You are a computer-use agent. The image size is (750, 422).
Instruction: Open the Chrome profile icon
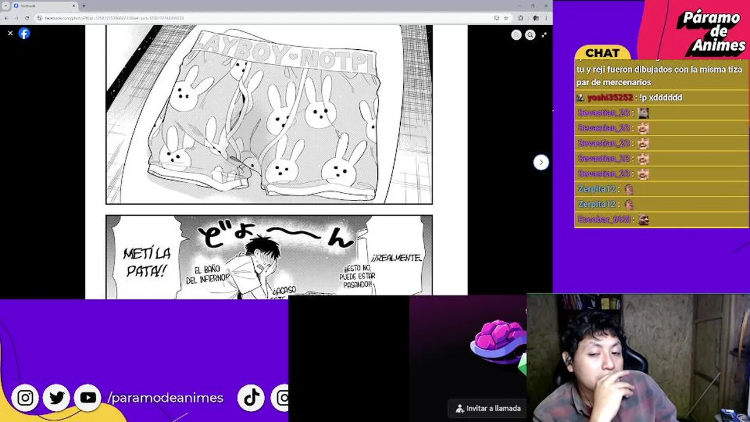click(536, 18)
